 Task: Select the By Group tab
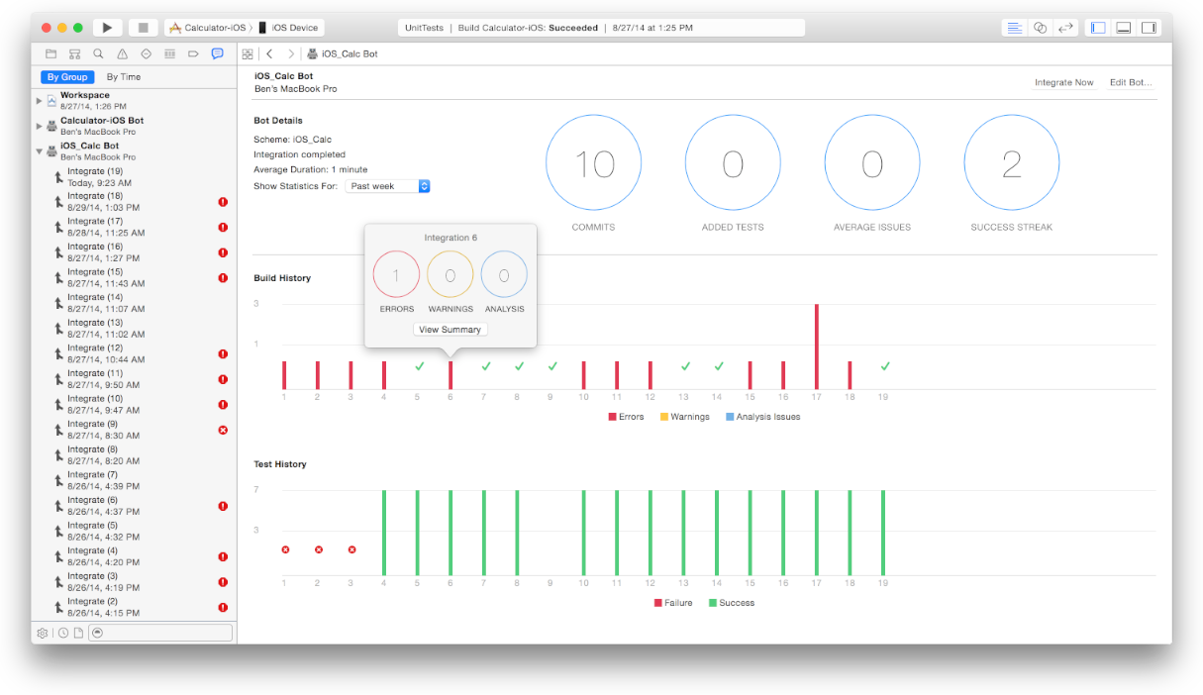67,77
